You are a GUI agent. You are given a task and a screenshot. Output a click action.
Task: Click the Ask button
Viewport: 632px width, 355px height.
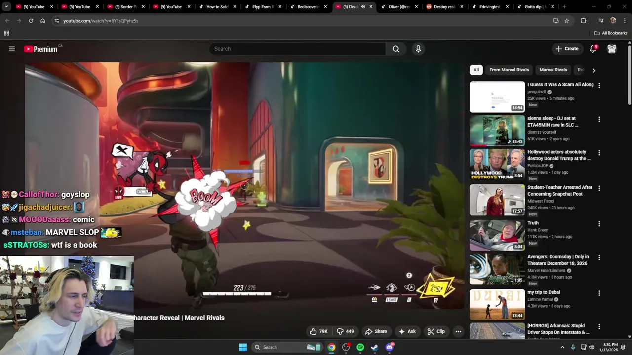click(407, 331)
